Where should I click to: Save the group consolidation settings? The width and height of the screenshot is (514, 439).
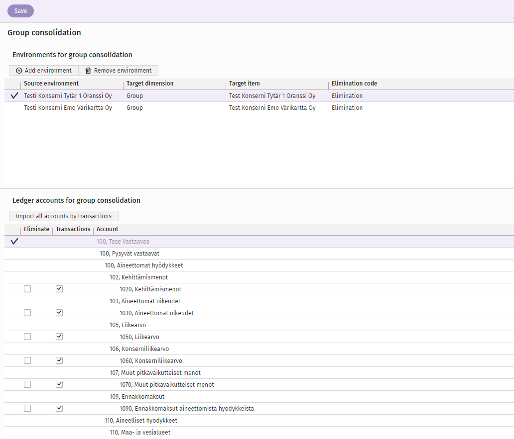[x=20, y=11]
